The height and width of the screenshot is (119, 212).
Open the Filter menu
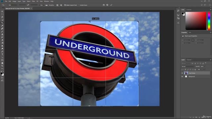coord(33,1)
